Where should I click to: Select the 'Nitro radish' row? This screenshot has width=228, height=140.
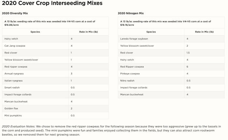coord(128,81)
